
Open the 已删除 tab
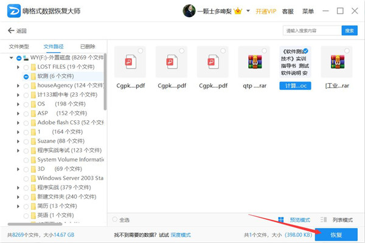(87, 46)
